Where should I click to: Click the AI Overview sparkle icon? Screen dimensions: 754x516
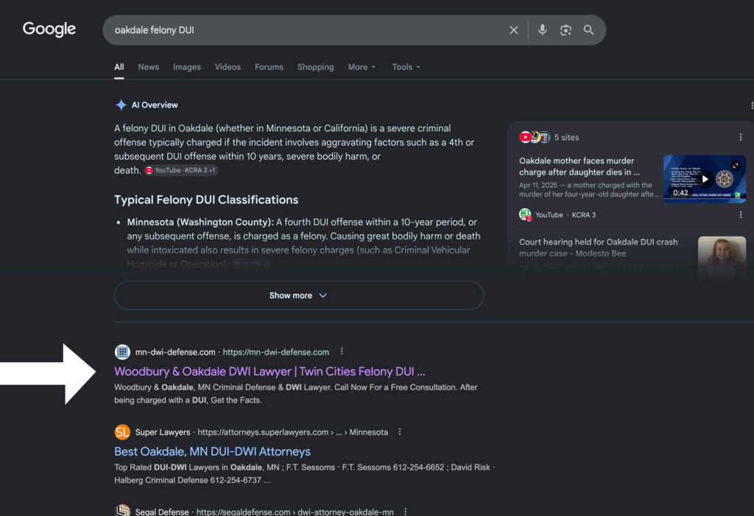click(x=121, y=105)
